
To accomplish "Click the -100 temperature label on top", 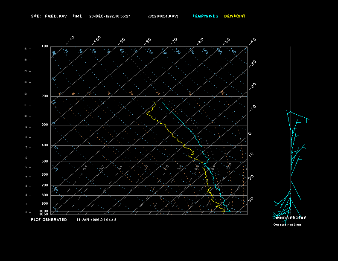I will [x=96, y=41].
